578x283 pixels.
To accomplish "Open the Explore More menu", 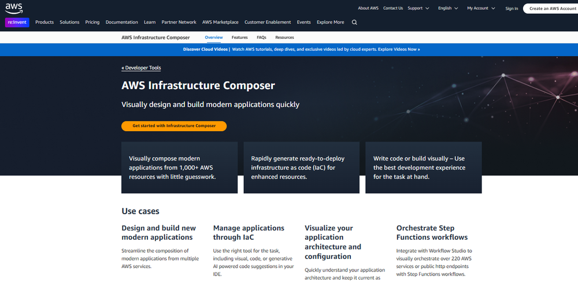I will tap(330, 22).
